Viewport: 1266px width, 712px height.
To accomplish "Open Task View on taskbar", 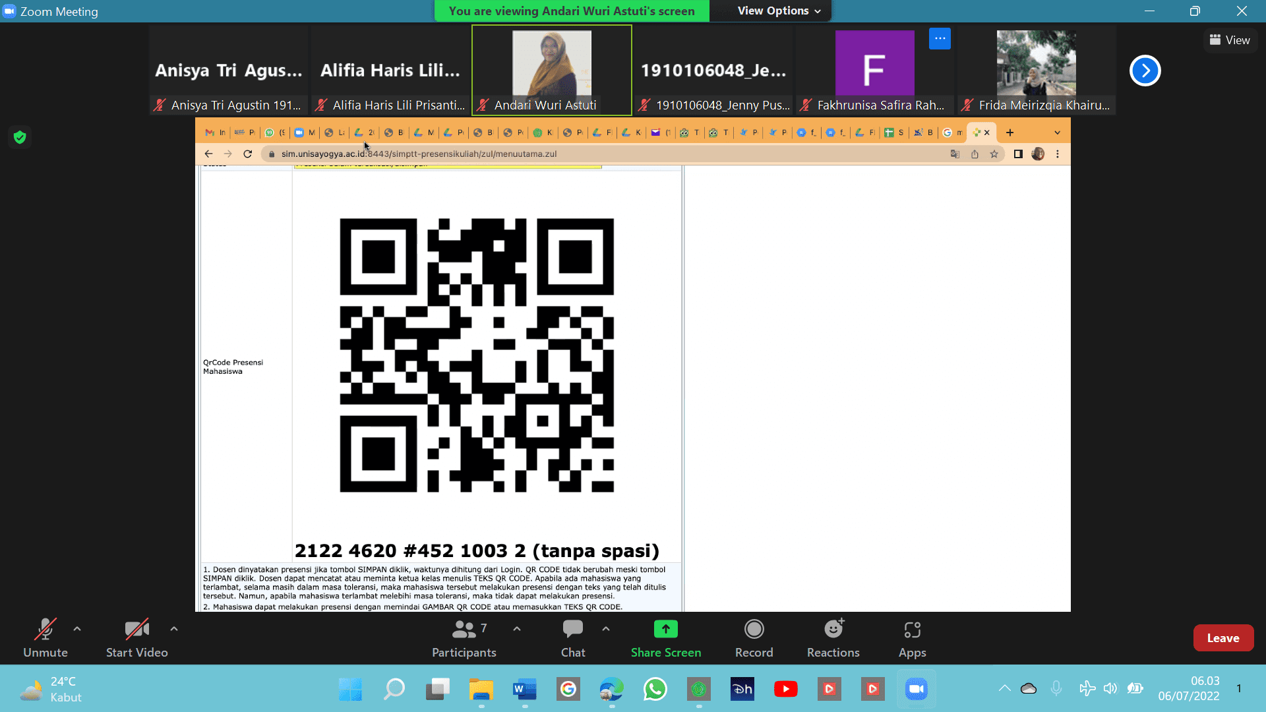I will pyautogui.click(x=438, y=690).
